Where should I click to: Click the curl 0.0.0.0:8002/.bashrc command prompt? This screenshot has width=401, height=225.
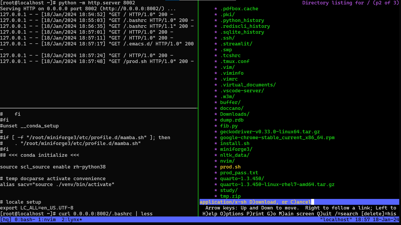(76, 214)
